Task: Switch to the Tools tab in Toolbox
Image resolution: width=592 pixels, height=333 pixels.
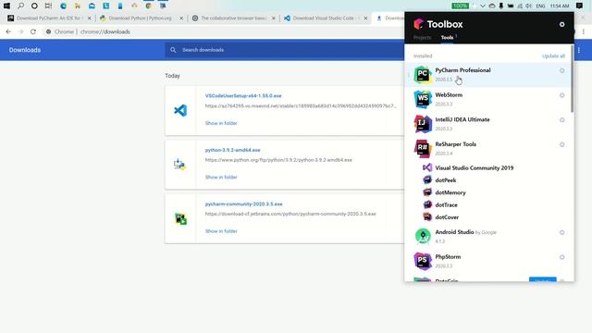Action: [447, 37]
